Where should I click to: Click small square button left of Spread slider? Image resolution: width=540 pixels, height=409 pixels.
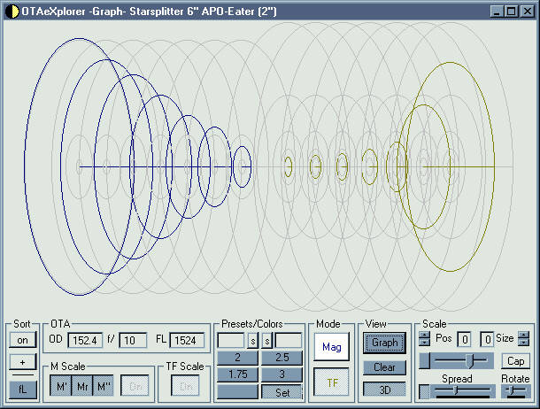click(x=424, y=392)
